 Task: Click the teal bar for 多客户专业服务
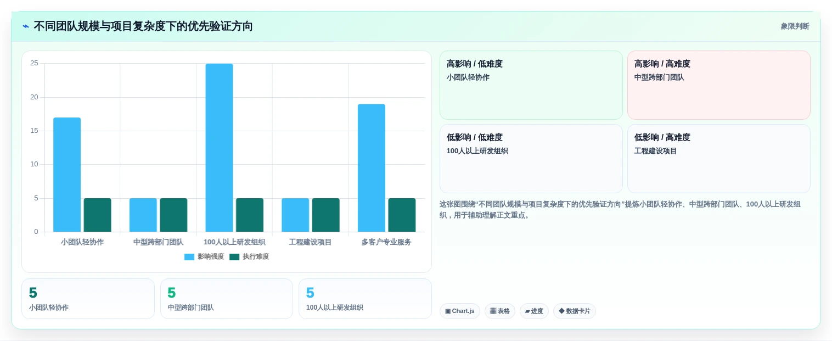click(x=402, y=215)
